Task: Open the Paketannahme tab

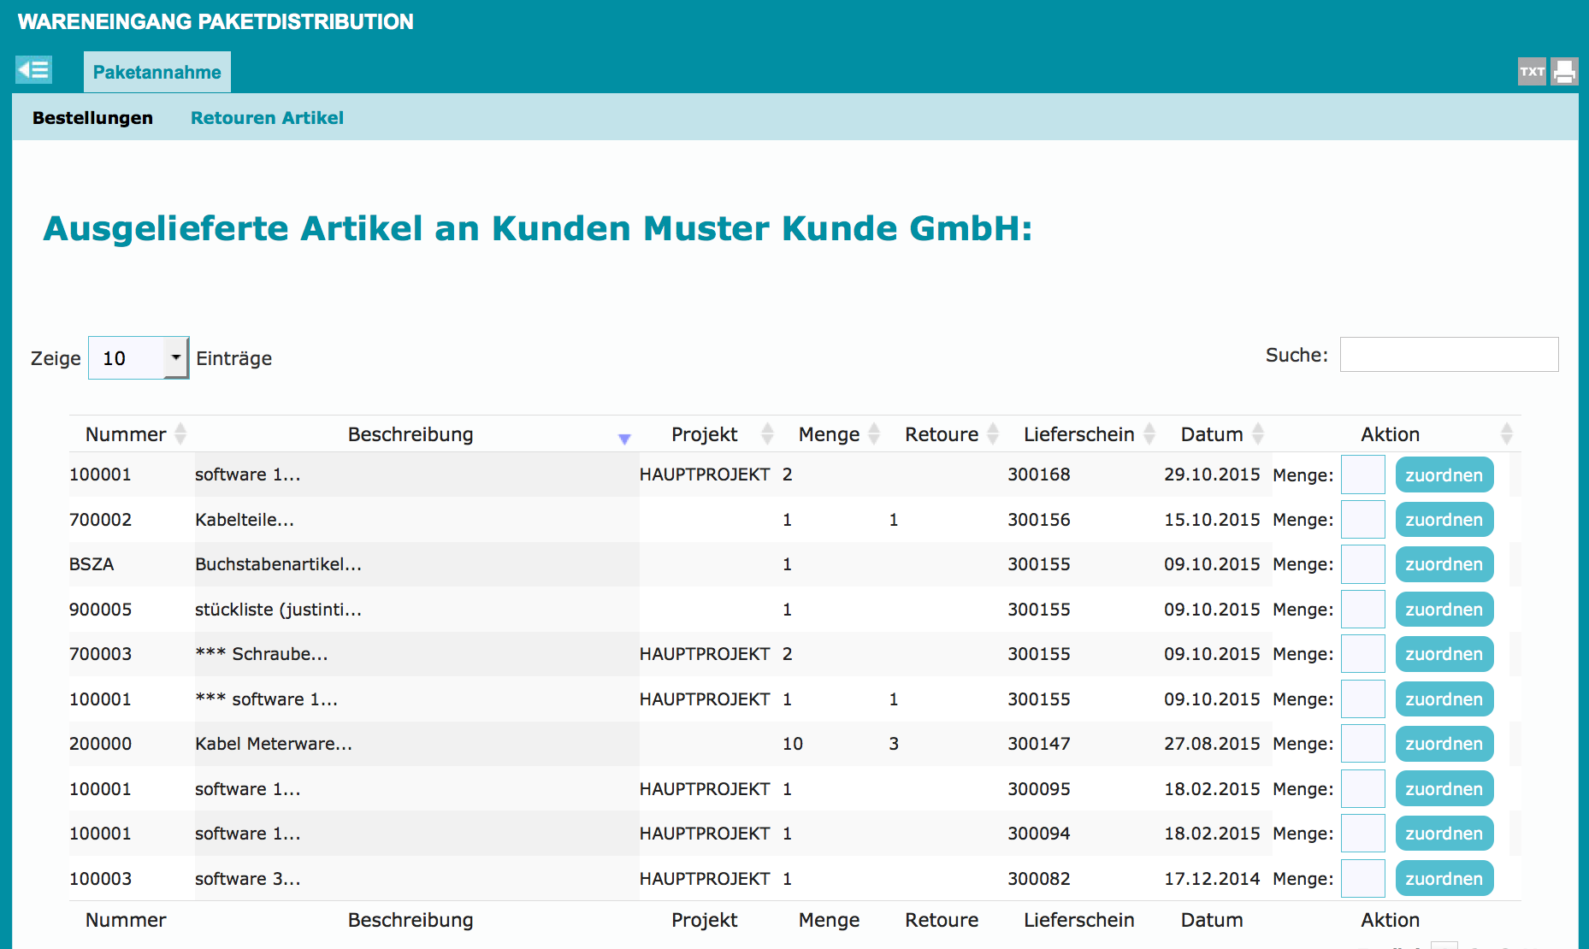Action: coord(157,73)
